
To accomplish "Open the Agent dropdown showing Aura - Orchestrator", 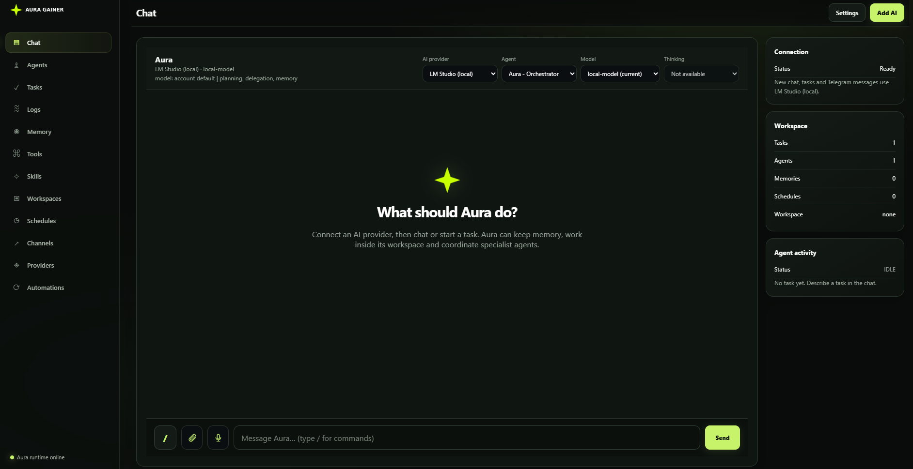I will (539, 74).
